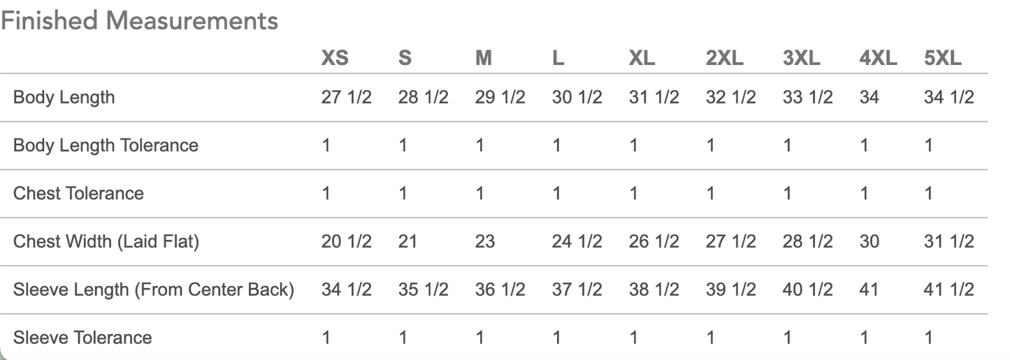The height and width of the screenshot is (360, 1010).
Task: Click the L Sleeve Length value 37 1/2
Action: (x=577, y=289)
